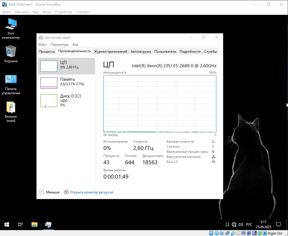Click the Right Ctrl host key label
This screenshot has height=236, width=288.
275,233
